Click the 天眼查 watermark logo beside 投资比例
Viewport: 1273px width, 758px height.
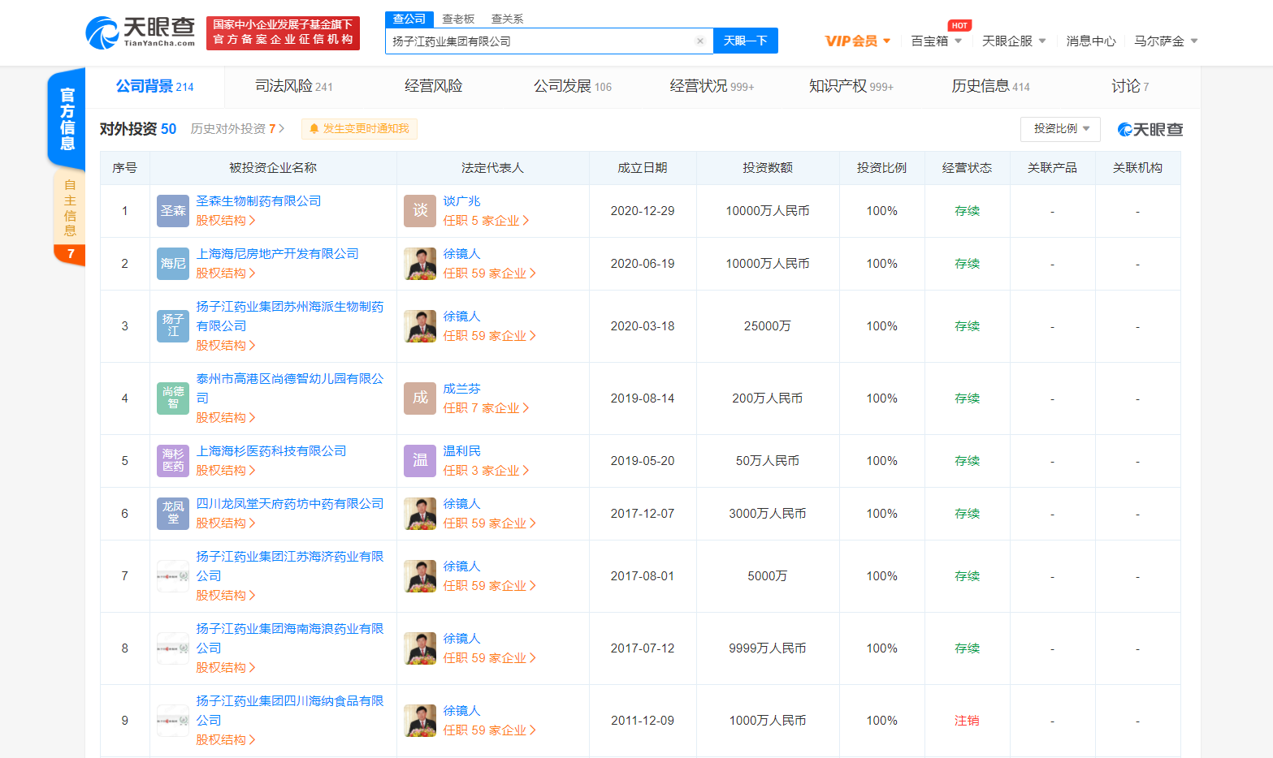pos(1150,130)
